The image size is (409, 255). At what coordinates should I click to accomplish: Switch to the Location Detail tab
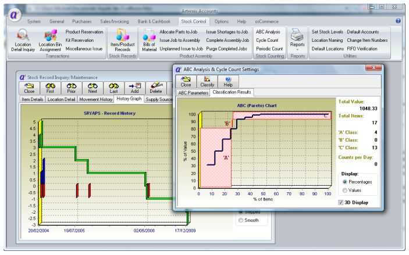click(61, 99)
